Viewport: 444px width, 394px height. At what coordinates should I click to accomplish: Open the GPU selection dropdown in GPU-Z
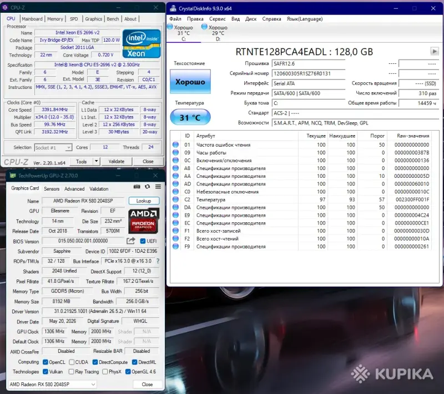coord(52,384)
